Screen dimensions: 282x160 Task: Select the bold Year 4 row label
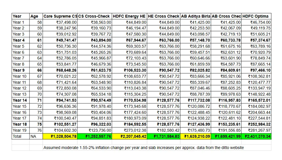(x=21, y=40)
